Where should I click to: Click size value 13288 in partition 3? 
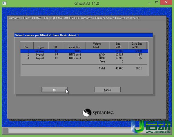[119, 58]
